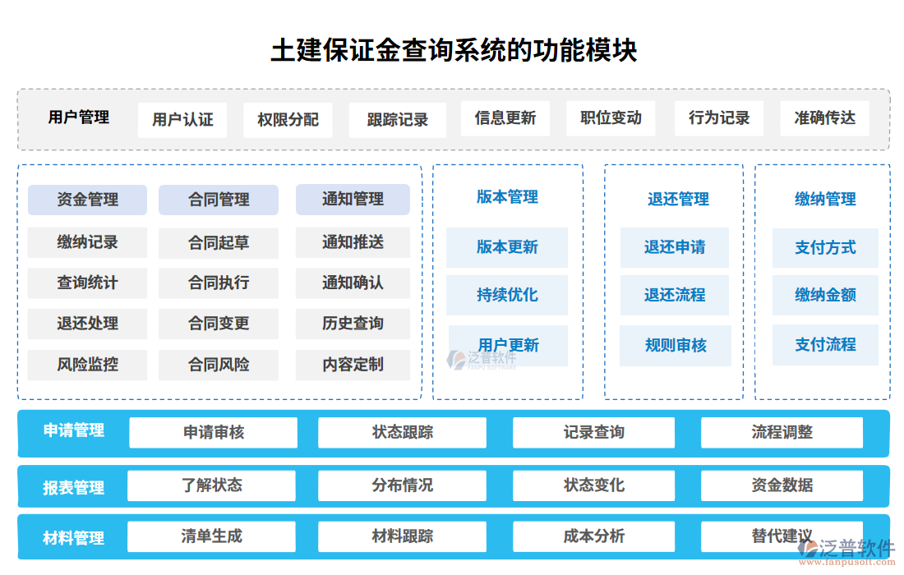Click 申请审核 in the 申请管理 row
This screenshot has height=575, width=904.
(x=215, y=432)
